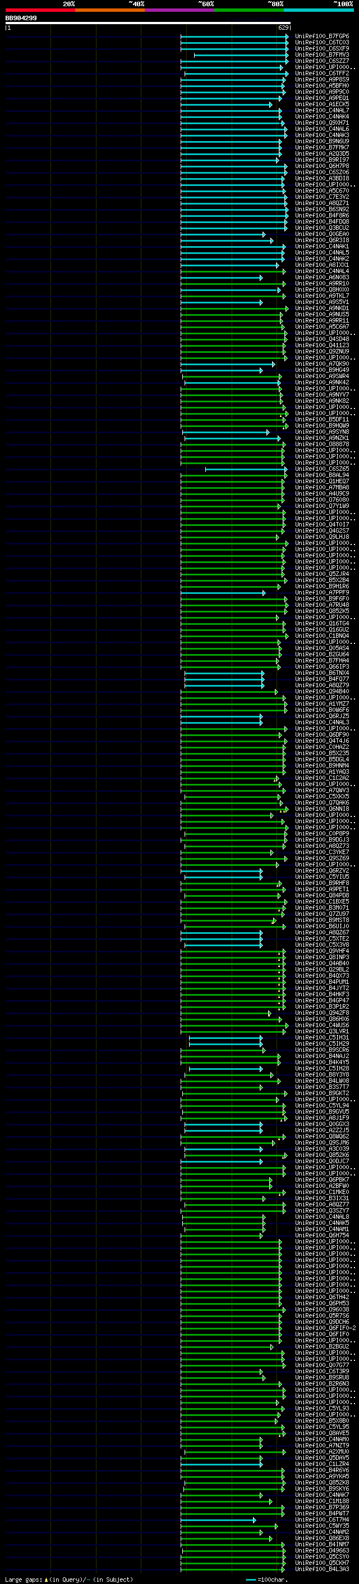Click label UniRef100_B2BGU2
359x1584 pixels.
pos(322,1347)
